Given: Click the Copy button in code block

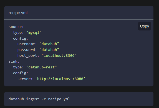Looking at the screenshot, I should coord(145,26).
